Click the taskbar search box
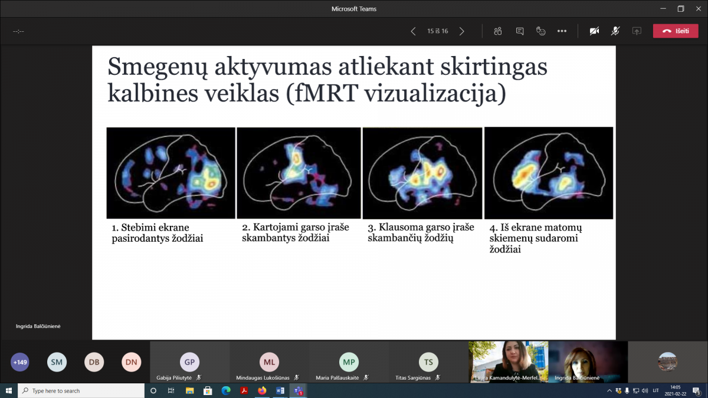 [81, 390]
